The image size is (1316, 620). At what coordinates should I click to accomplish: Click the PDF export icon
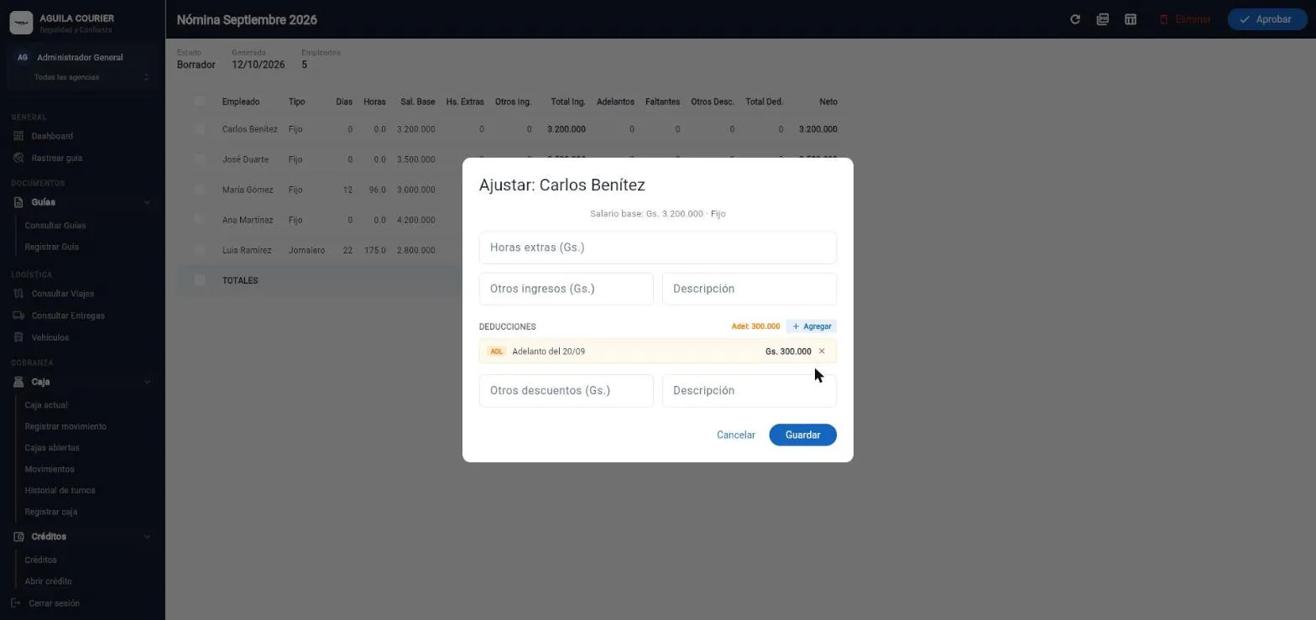(x=1103, y=19)
